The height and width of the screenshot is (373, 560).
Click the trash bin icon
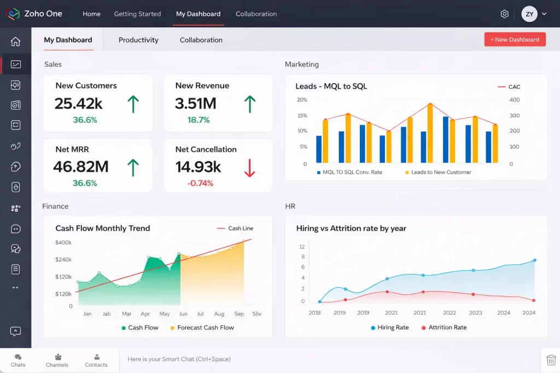(551, 360)
